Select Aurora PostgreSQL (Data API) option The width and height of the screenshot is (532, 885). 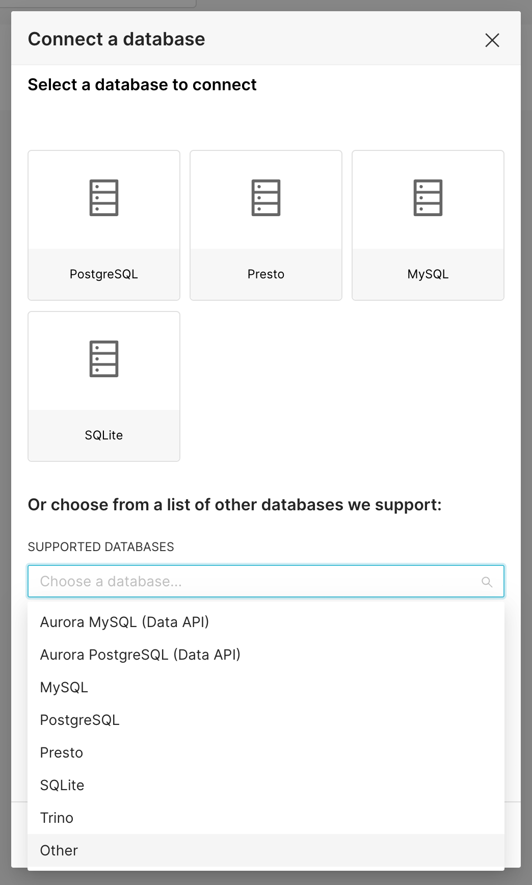point(140,655)
